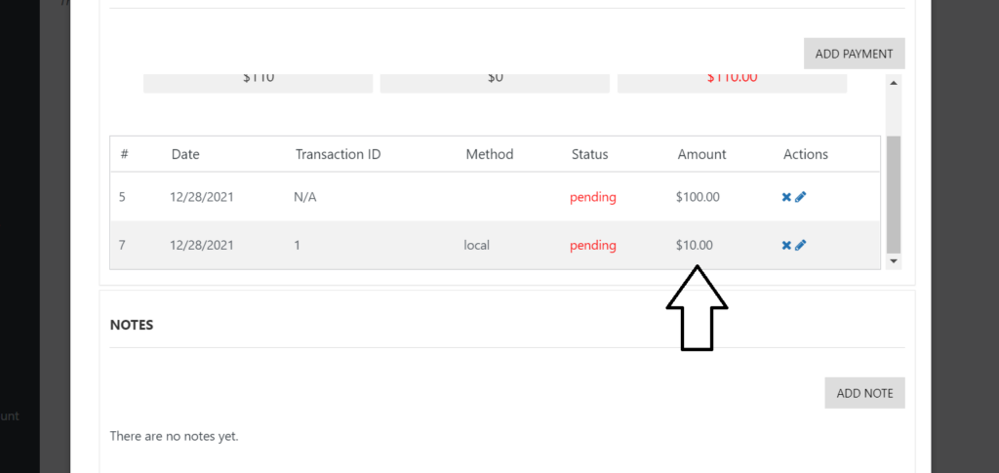Click the scrollbar down arrow
The height and width of the screenshot is (473, 999).
pyautogui.click(x=894, y=261)
